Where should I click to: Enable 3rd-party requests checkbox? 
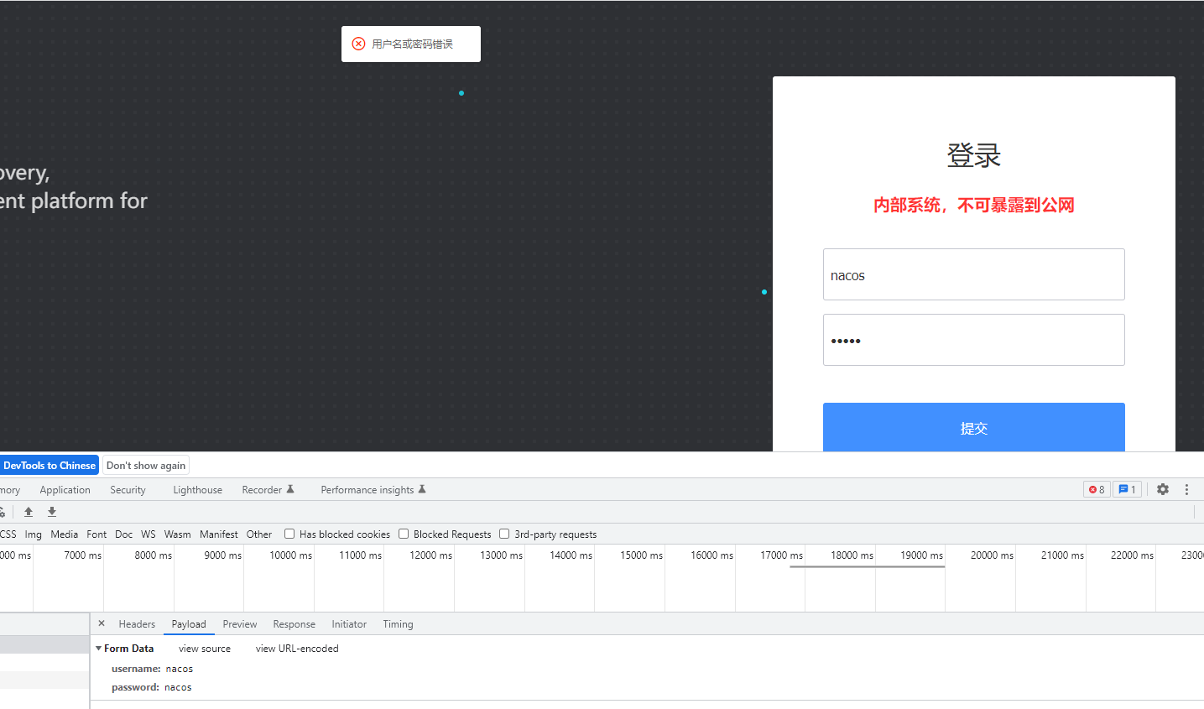point(504,534)
